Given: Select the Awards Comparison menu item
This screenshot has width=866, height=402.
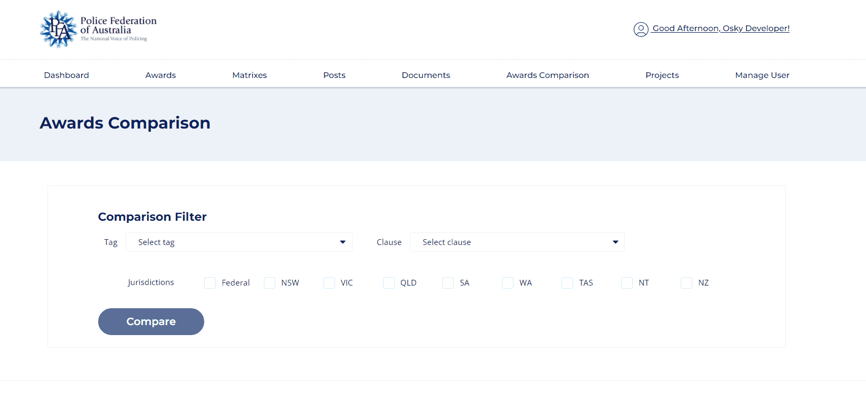Looking at the screenshot, I should click(x=548, y=75).
